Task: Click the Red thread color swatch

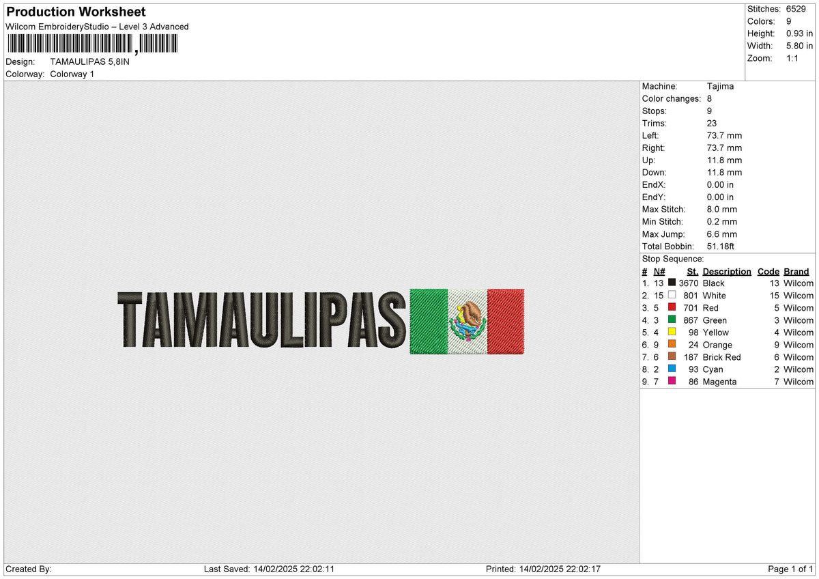Action: [x=672, y=307]
